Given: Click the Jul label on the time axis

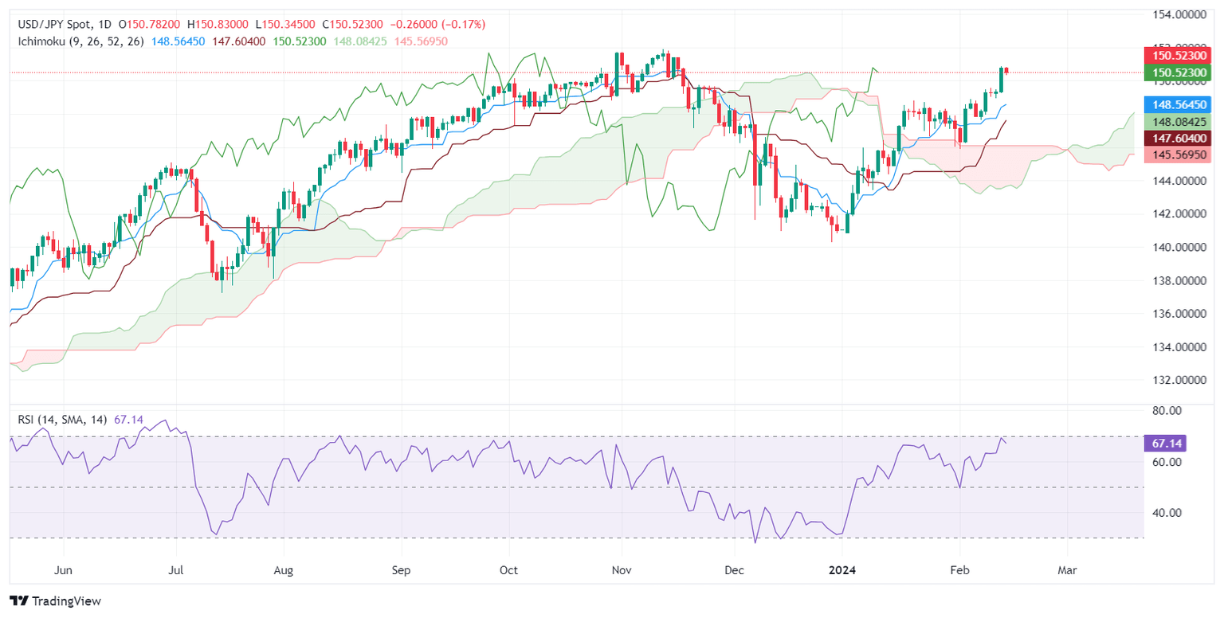Looking at the screenshot, I should pos(177,570).
